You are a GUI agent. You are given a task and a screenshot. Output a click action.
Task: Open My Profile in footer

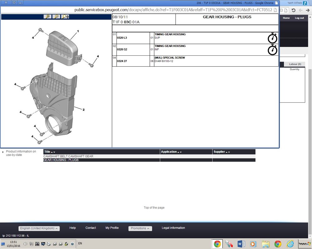pos(112,228)
